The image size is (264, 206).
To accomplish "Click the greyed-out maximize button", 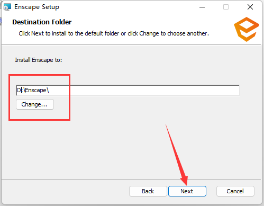I will tap(226, 7).
